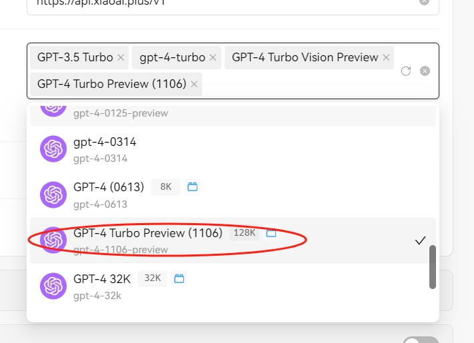This screenshot has height=343, width=474.
Task: Click the function-call icon next to 32K badge
Action: point(179,278)
